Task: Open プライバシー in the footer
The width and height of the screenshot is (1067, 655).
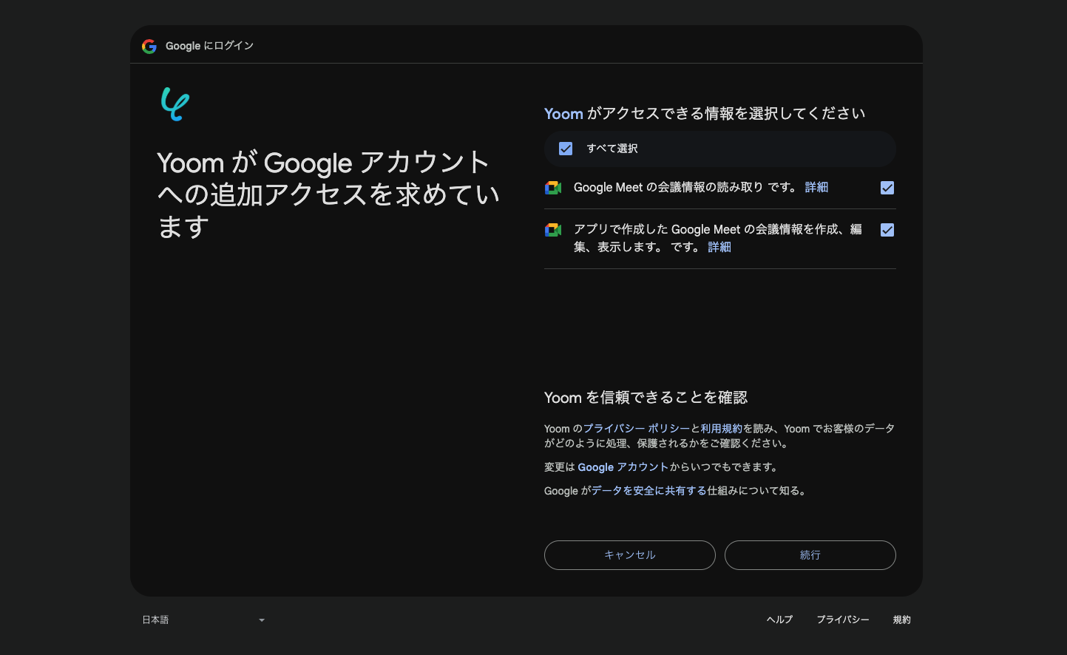Action: 842,620
